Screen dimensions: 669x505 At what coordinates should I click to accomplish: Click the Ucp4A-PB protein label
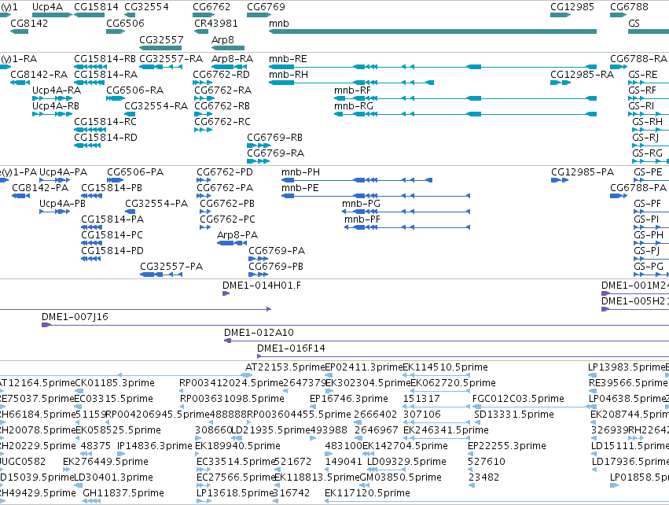(x=62, y=204)
